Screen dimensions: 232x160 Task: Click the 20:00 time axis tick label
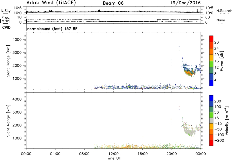[x=172, y=154]
